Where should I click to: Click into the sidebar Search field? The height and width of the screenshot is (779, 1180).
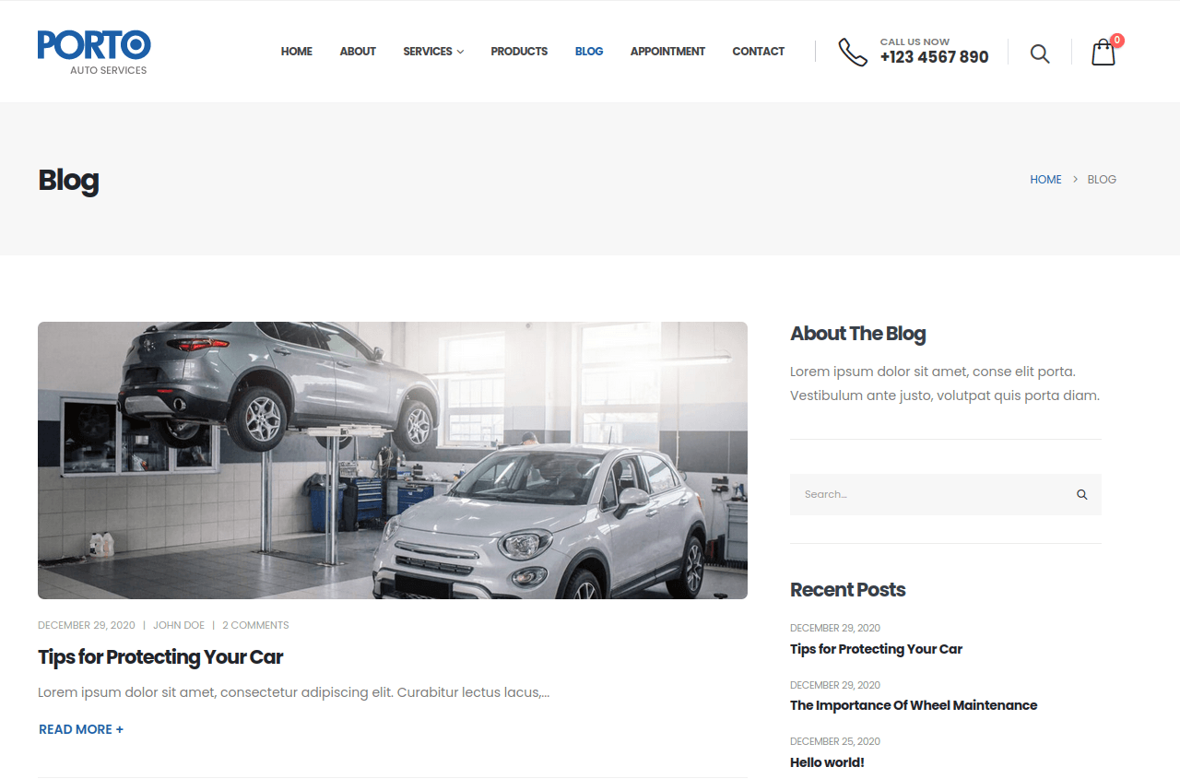tap(929, 495)
